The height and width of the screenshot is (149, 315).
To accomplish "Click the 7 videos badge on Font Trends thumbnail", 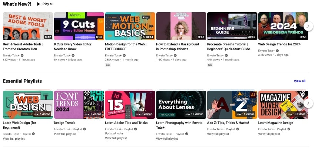I will click(x=93, y=114).
